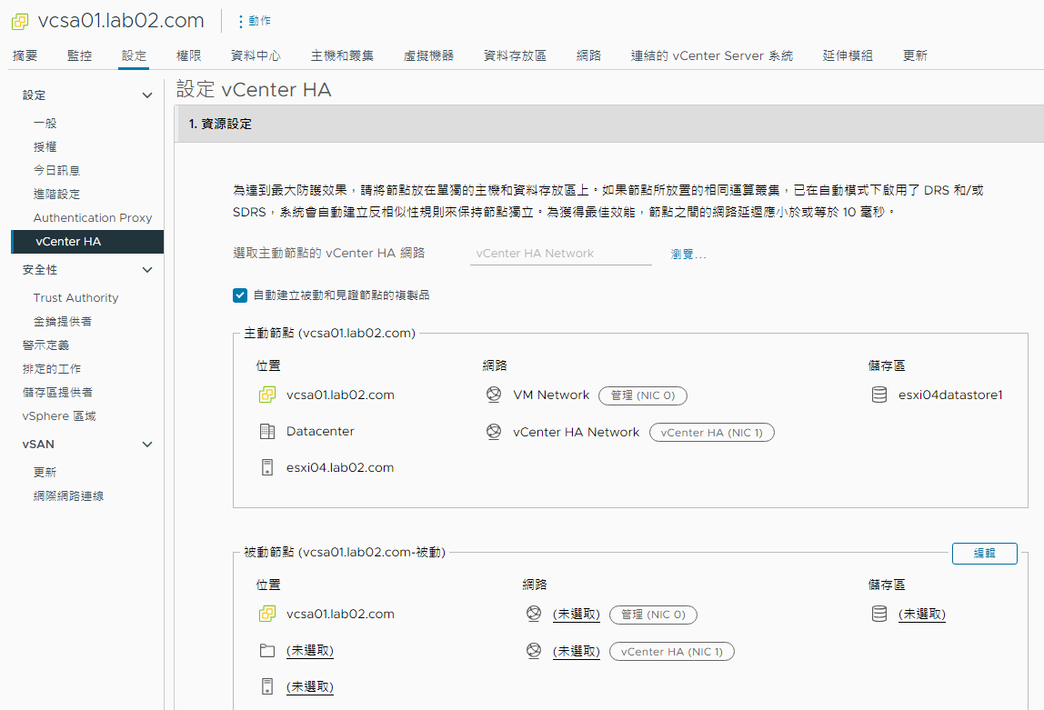Screen dimensions: 1044x710
Task: Open the top 更新 tab
Action: click(x=915, y=55)
